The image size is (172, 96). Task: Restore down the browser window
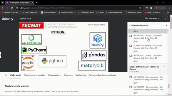163,2
